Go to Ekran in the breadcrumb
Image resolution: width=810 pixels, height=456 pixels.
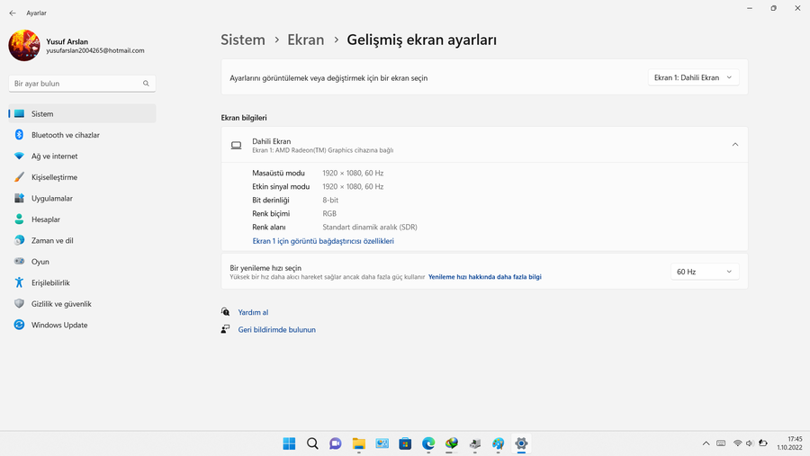pos(305,40)
